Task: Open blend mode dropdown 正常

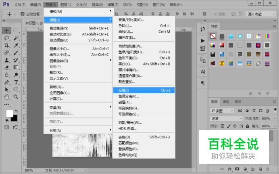Action: 226,118
